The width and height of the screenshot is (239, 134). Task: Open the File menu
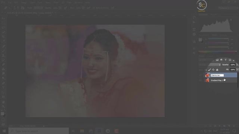[x=10, y=3]
